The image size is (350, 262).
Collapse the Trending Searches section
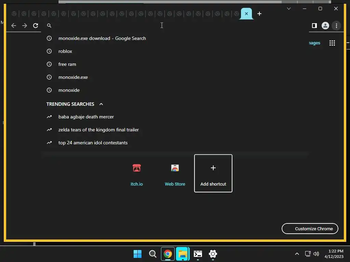[x=101, y=104]
